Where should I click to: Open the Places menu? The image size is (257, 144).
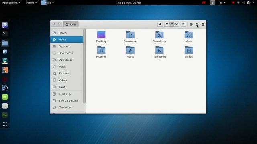click(31, 3)
